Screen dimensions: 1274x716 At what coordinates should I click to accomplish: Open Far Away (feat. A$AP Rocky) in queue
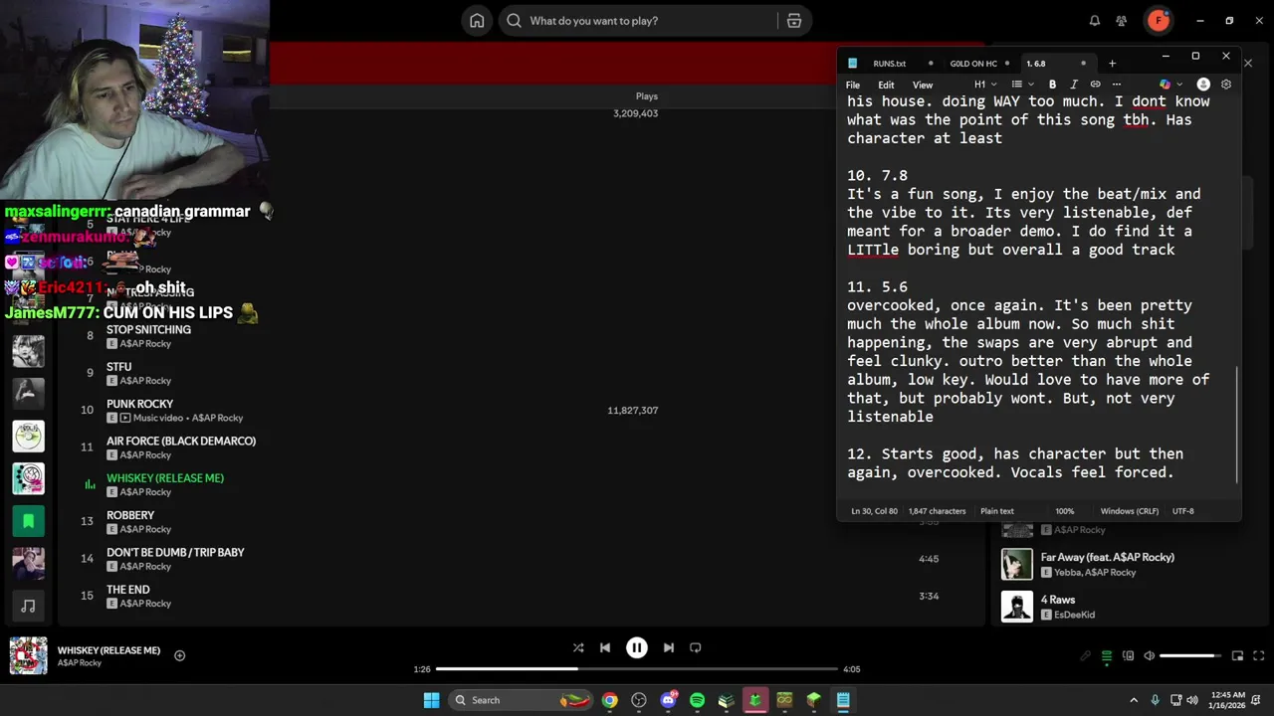point(1108,558)
